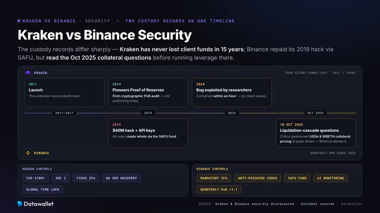
Task: Select the 2011–2017 timeline marker
Action: click(x=64, y=113)
